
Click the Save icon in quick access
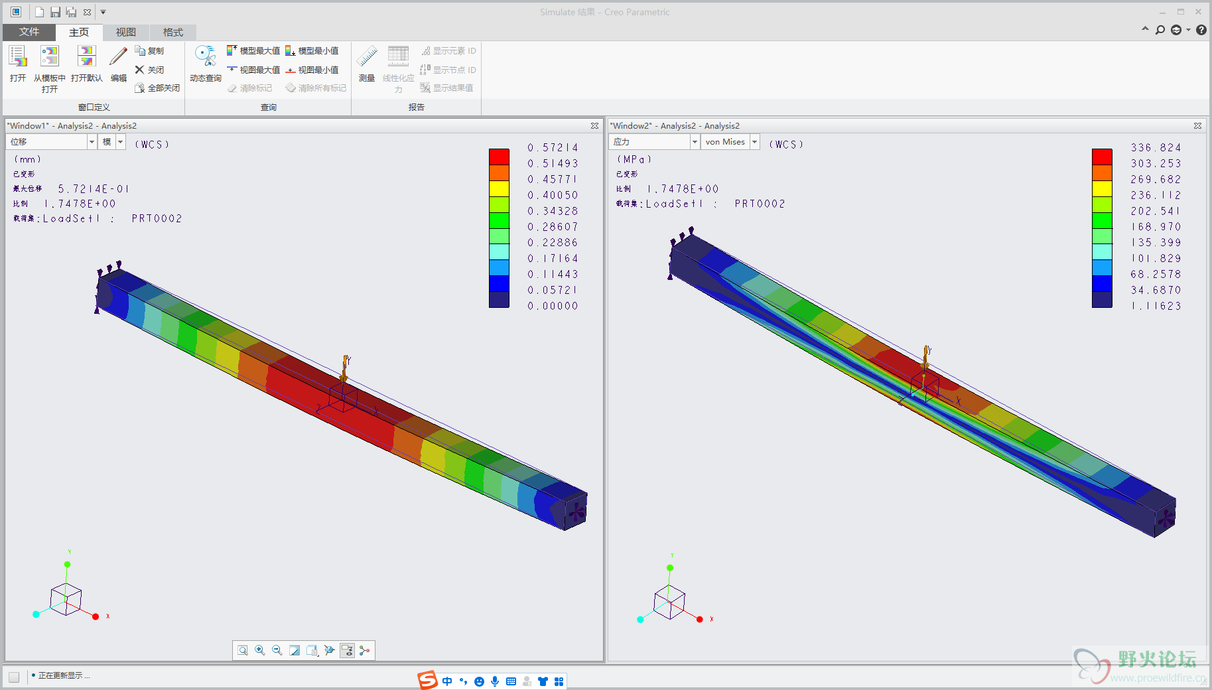56,12
